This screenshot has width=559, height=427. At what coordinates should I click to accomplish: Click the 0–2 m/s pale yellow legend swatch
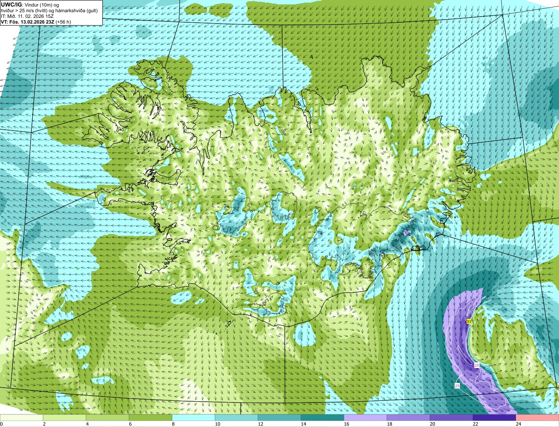pos(21,418)
